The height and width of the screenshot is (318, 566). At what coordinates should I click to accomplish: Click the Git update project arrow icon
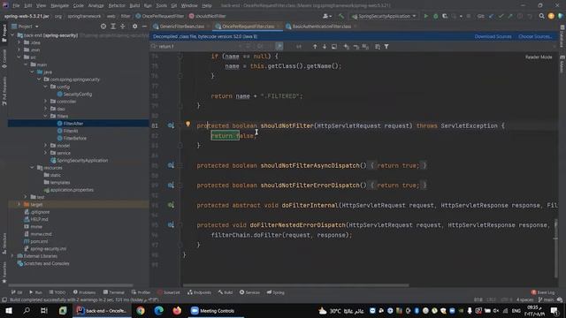pos(492,16)
